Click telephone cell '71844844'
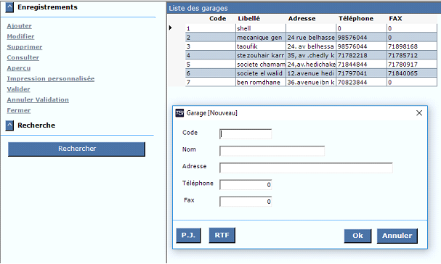441x264 pixels. point(361,65)
